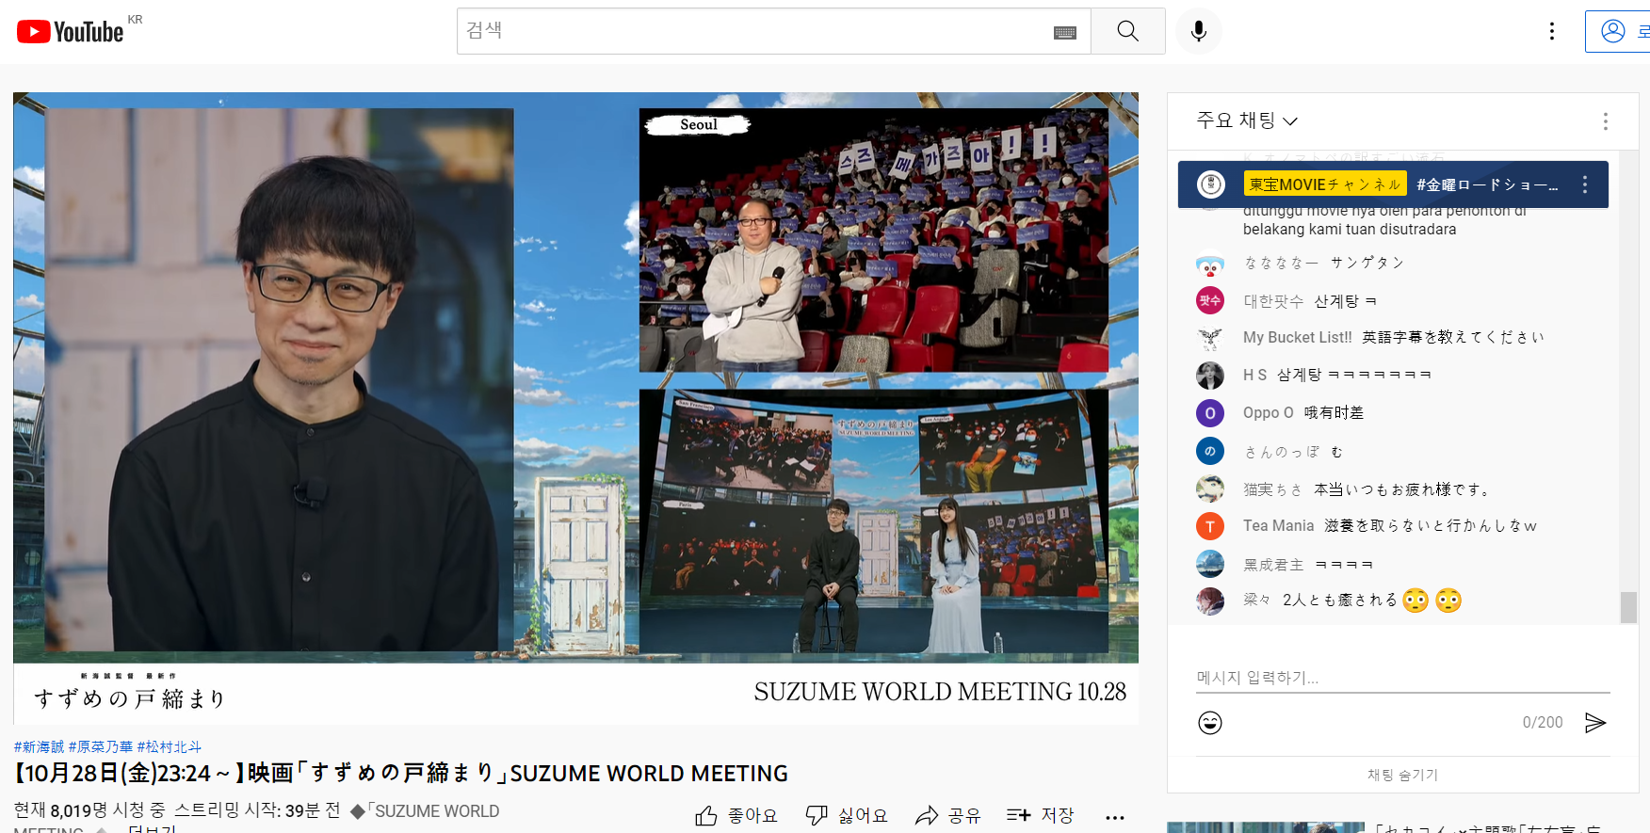Click 대한팟수 user avatar
This screenshot has height=833, width=1650.
pyautogui.click(x=1210, y=300)
